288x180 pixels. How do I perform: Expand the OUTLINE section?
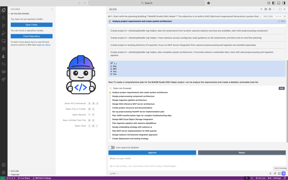pos(15,171)
